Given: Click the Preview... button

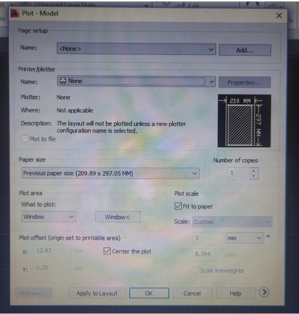Looking at the screenshot, I should (x=34, y=293).
